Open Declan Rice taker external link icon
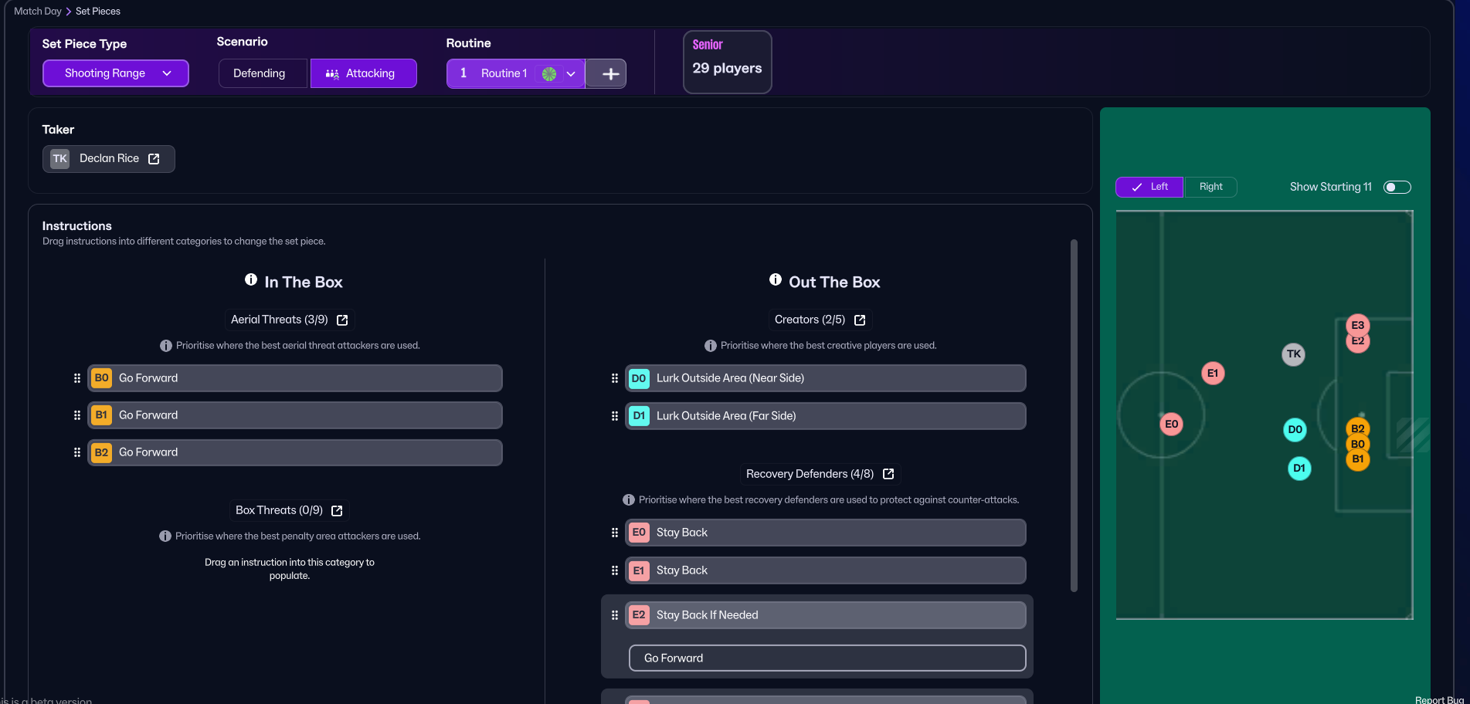Image resolution: width=1470 pixels, height=704 pixels. point(154,159)
